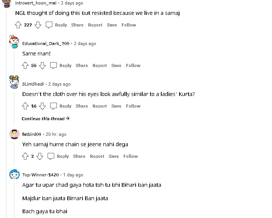Open Top-Winner-1420's profile avatar
This screenshot has width=272, height=218.
coord(14,175)
